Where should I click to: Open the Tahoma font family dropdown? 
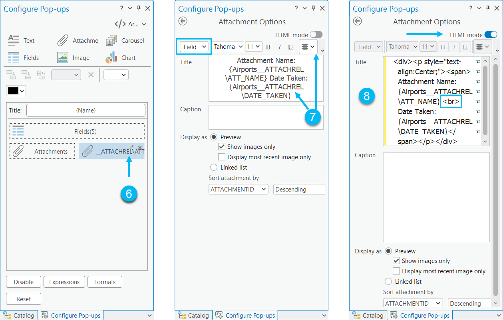point(228,47)
